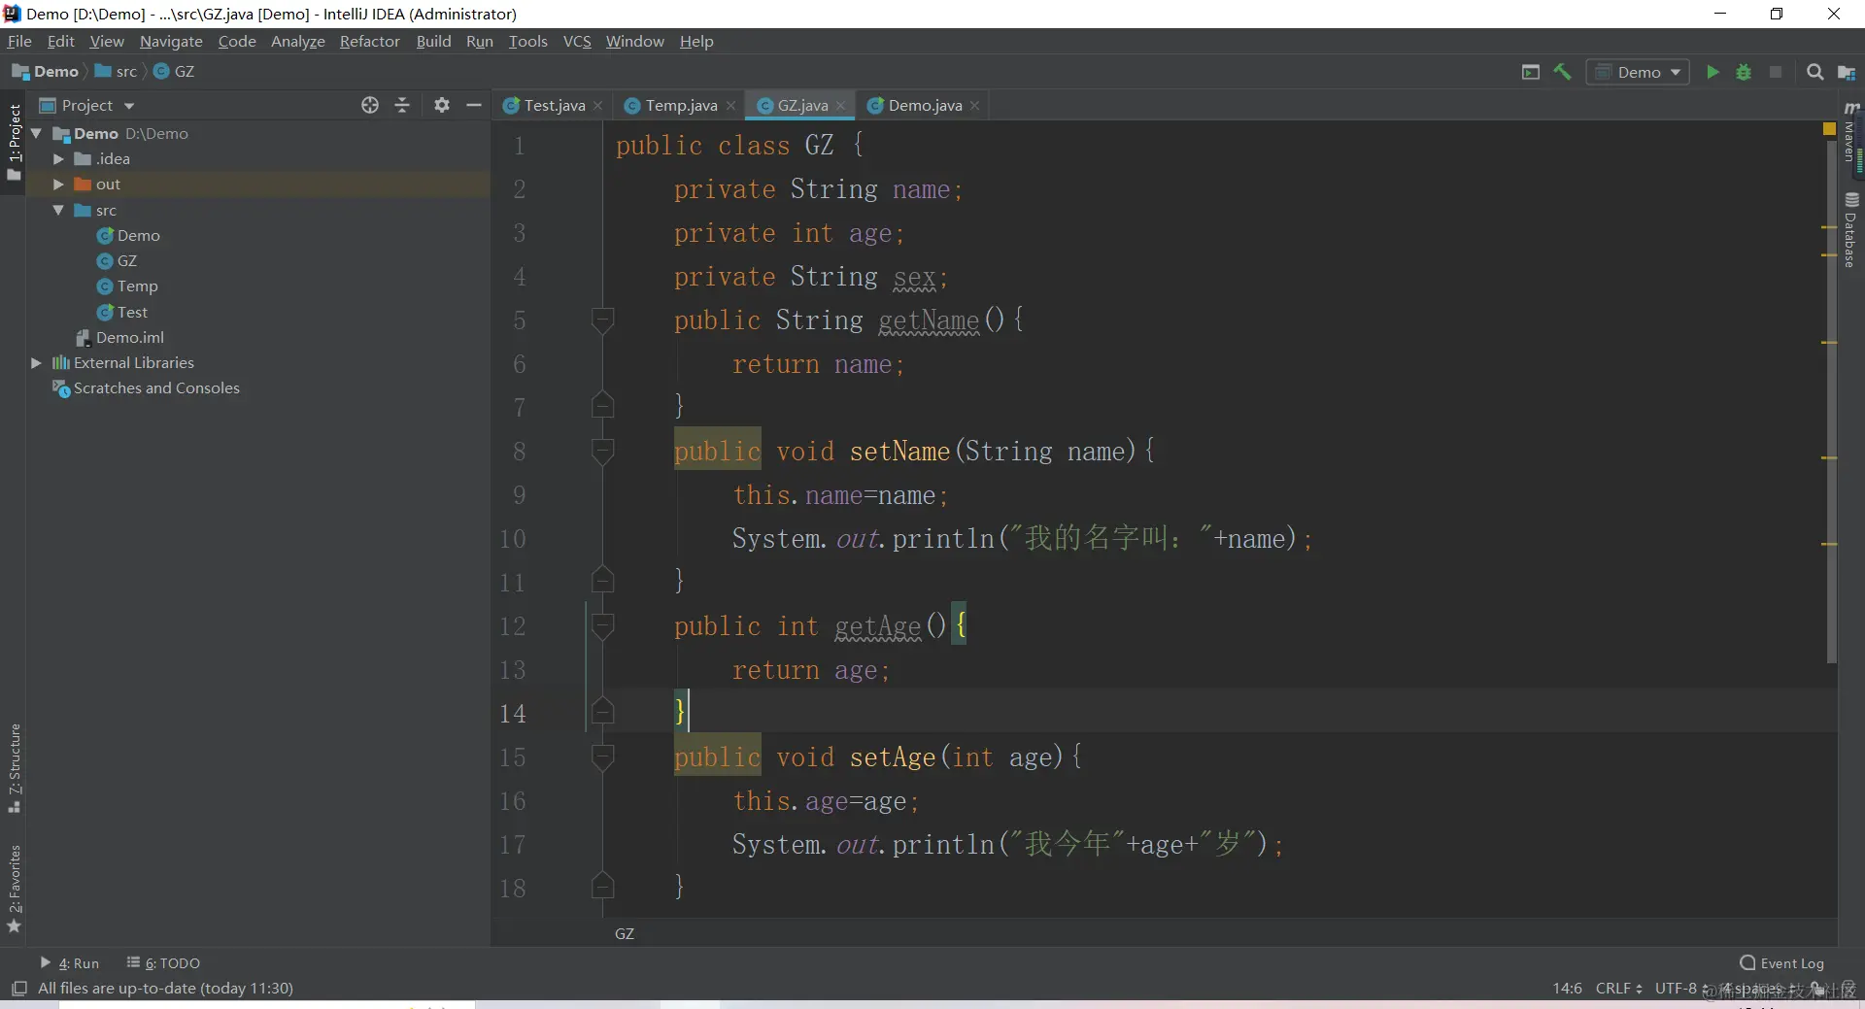The width and height of the screenshot is (1865, 1009).
Task: Expand the out folder
Action: 58,184
